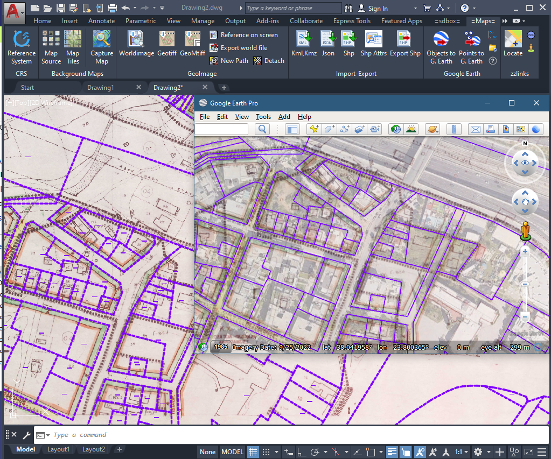
Task: Click Add Path icon in Google Earth
Action: [x=344, y=129]
